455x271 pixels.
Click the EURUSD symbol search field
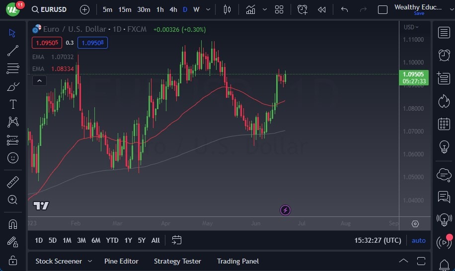click(53, 9)
